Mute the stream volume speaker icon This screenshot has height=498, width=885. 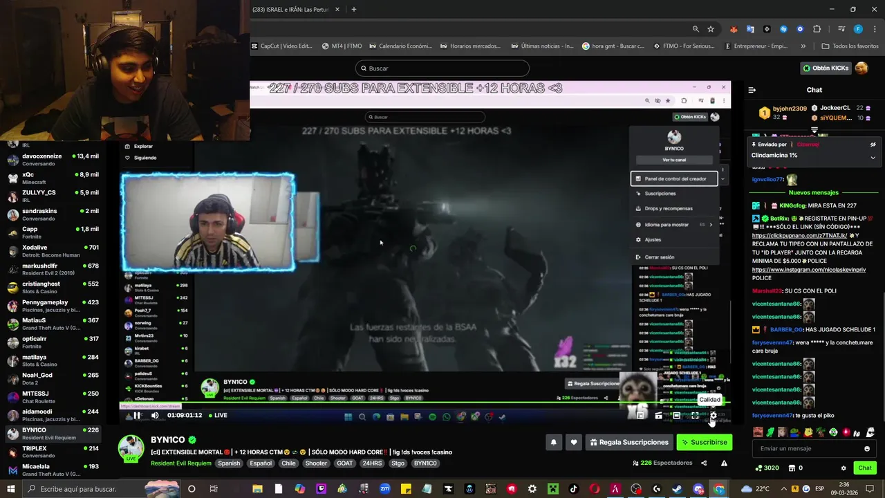coord(155,415)
